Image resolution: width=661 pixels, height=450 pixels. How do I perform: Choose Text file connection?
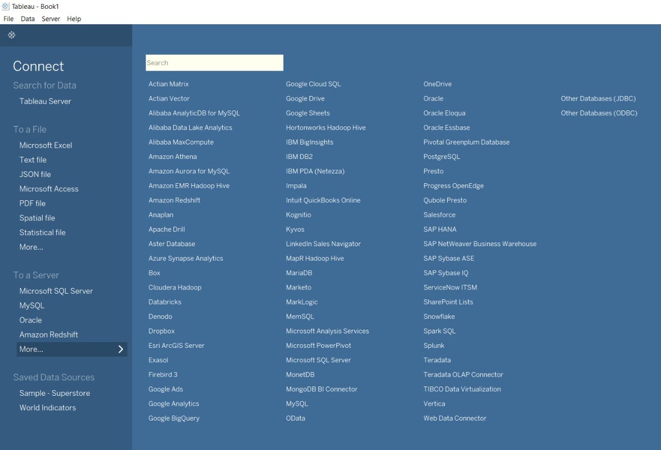(x=33, y=159)
